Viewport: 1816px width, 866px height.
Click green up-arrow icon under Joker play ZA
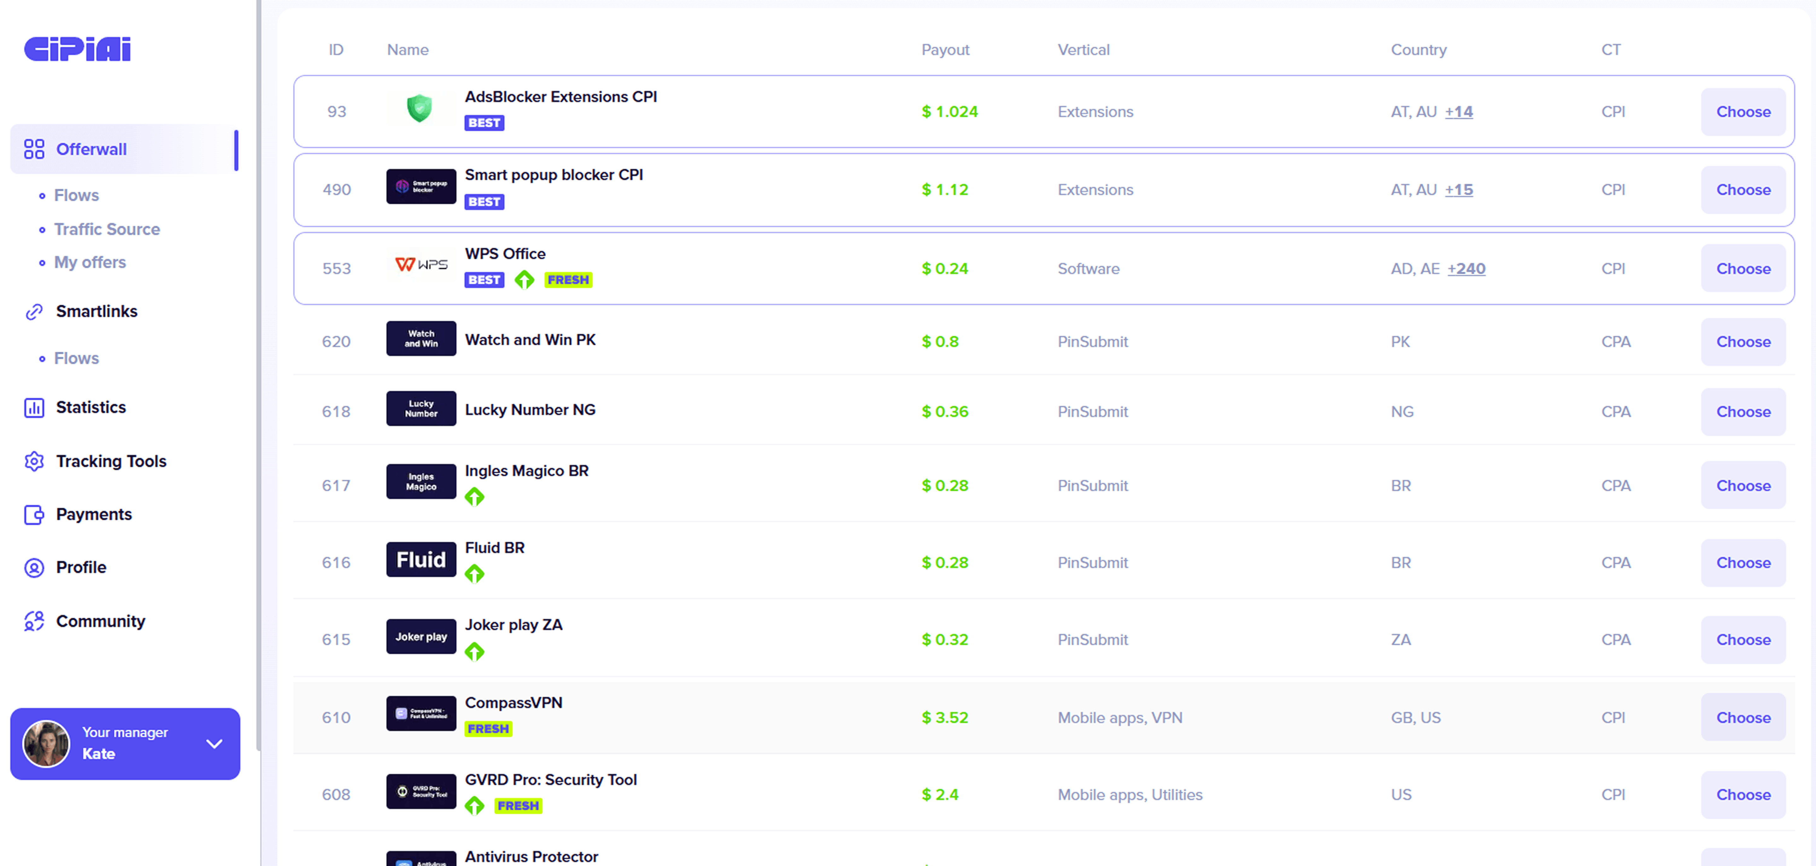[x=474, y=652]
